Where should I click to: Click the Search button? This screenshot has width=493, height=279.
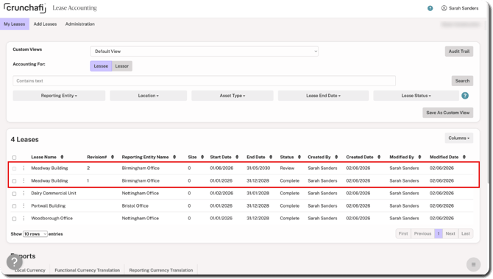click(462, 81)
